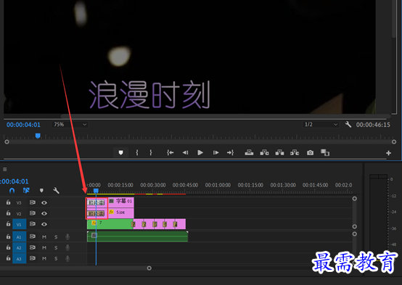
Task: Click the Program monitor scrubber playhead
Action: (38, 136)
